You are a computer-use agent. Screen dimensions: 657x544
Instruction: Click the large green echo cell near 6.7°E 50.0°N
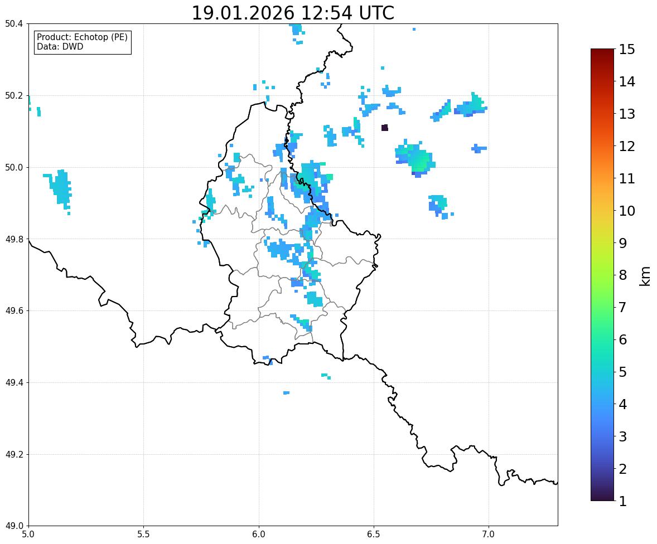[416, 158]
